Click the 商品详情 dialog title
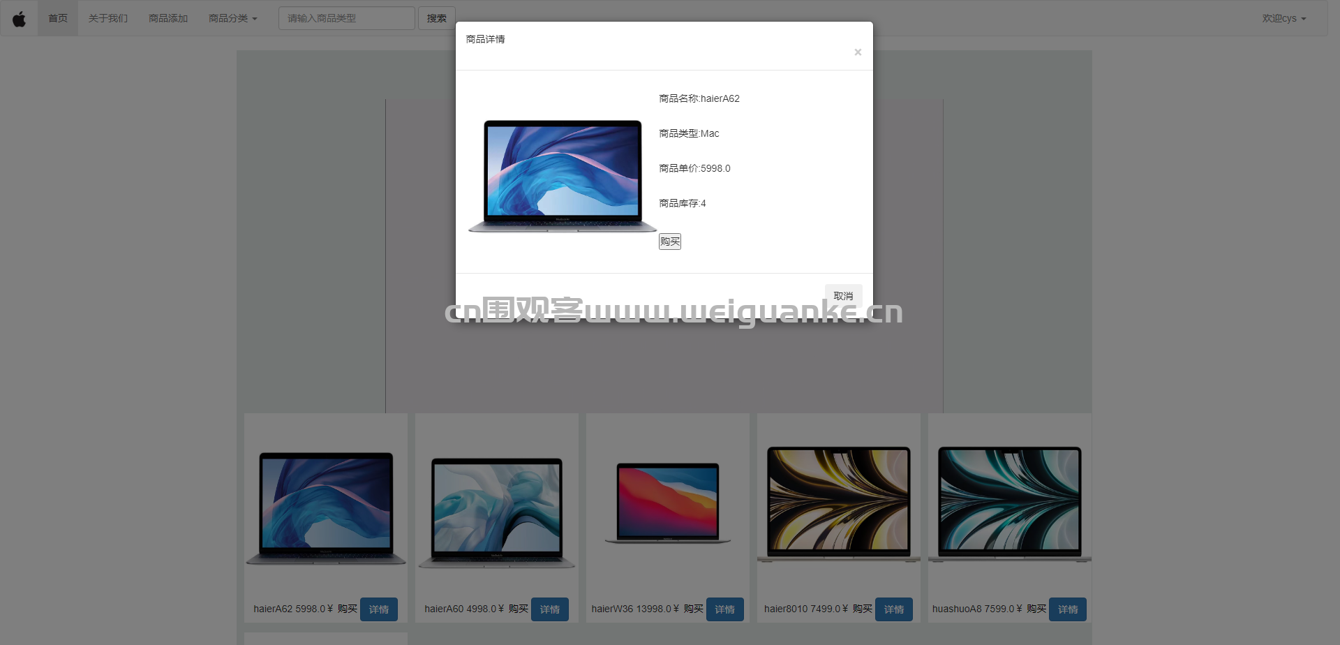 click(485, 39)
